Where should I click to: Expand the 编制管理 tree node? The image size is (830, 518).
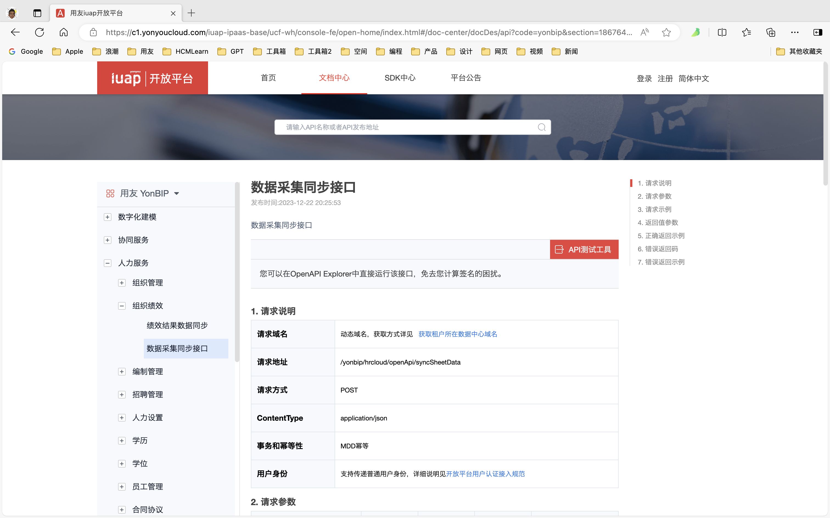click(122, 371)
